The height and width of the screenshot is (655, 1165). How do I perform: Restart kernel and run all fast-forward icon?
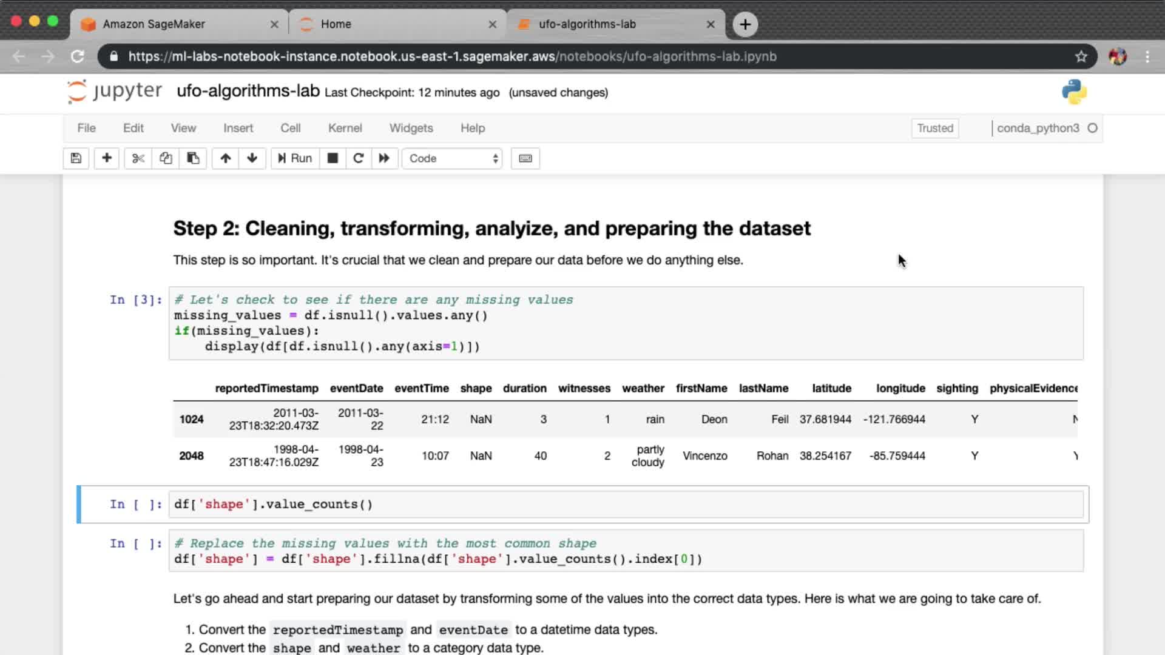click(x=384, y=158)
